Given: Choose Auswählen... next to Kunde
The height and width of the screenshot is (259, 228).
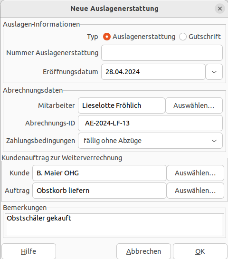Looking at the screenshot, I should click(x=196, y=173).
